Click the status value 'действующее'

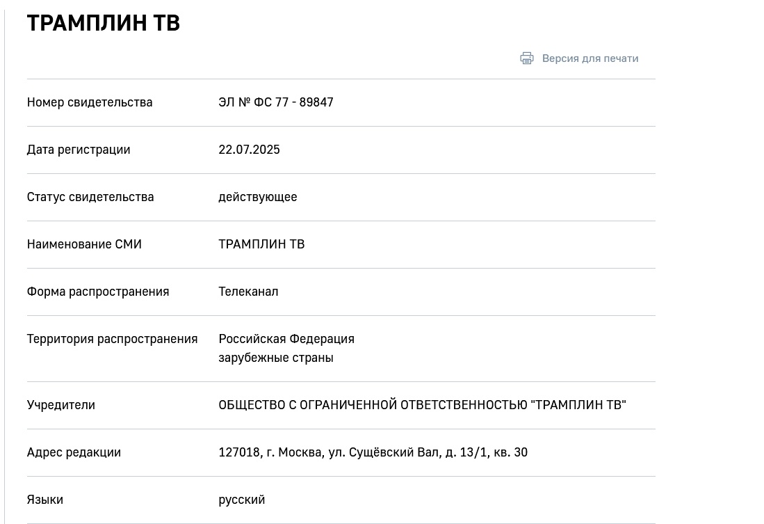(x=258, y=197)
